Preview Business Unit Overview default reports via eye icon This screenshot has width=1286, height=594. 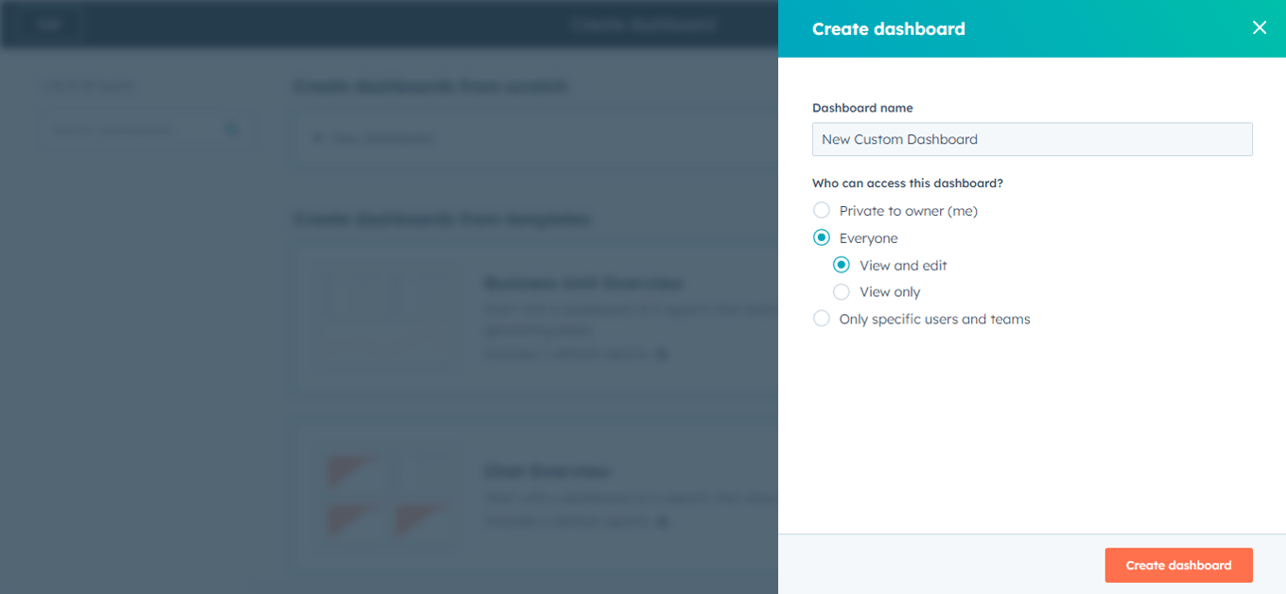661,354
